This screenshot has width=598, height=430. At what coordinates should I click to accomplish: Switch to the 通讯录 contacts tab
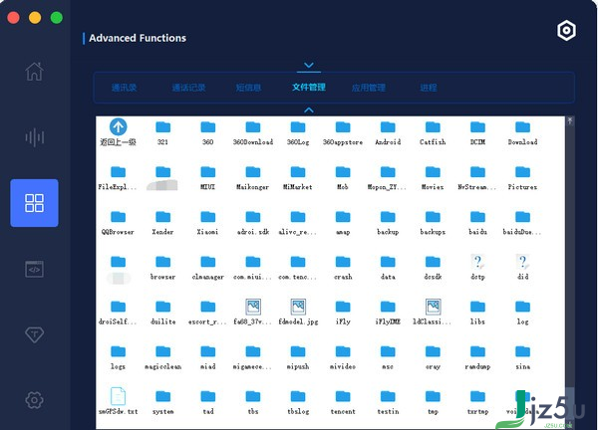click(x=125, y=88)
